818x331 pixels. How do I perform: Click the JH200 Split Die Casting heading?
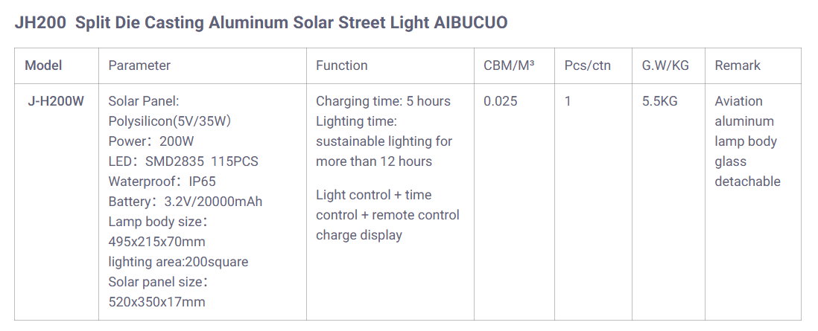(x=261, y=22)
